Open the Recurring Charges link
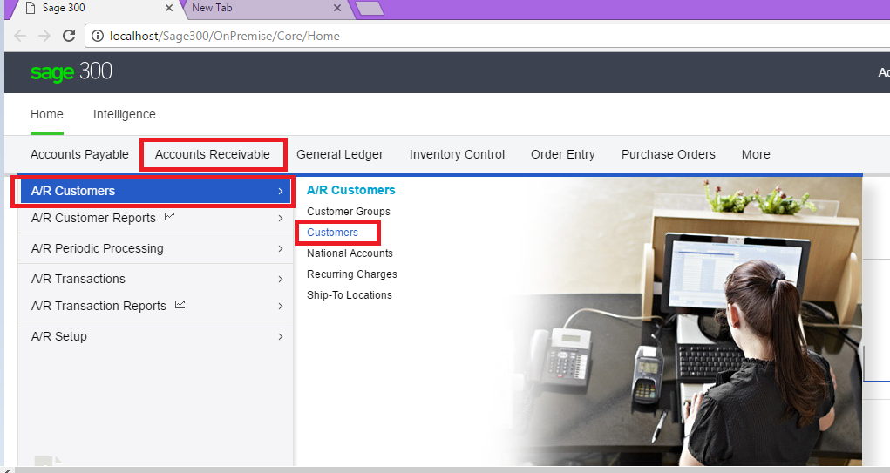 click(x=352, y=274)
